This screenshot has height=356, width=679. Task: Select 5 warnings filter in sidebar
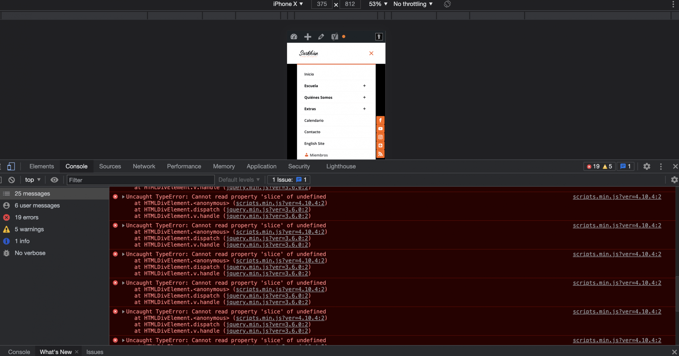tap(54, 229)
